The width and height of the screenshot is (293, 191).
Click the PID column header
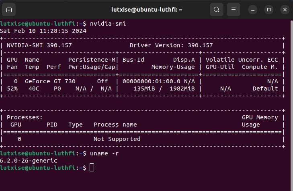[52, 125]
